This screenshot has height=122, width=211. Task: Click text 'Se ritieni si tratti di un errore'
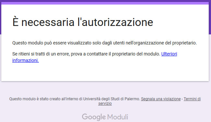41,54
